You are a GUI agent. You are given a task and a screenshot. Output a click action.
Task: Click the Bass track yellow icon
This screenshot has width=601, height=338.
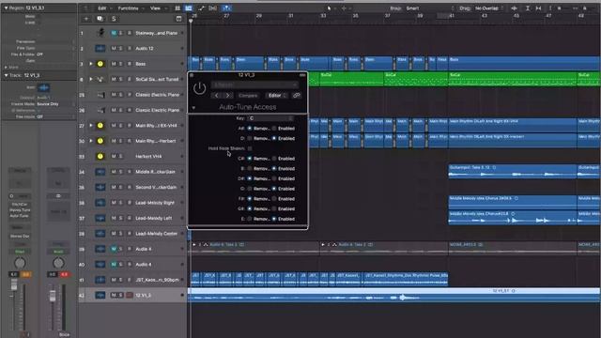coord(100,64)
